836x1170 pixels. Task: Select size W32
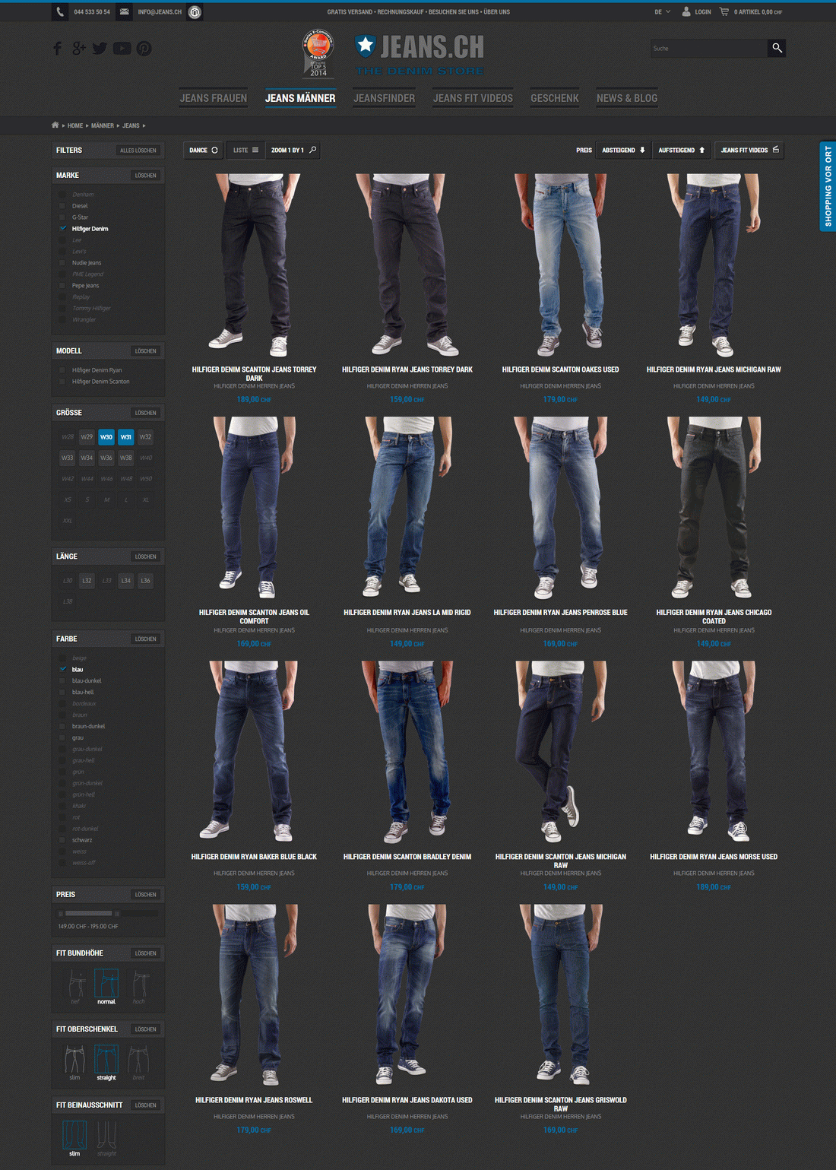(x=146, y=437)
